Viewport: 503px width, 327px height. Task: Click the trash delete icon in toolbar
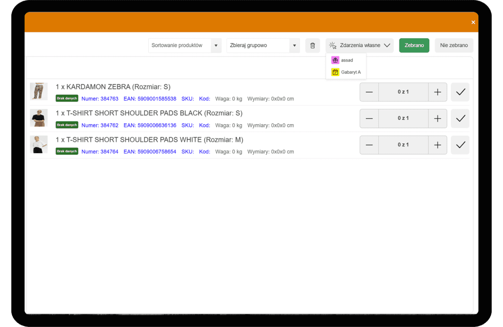pos(312,46)
